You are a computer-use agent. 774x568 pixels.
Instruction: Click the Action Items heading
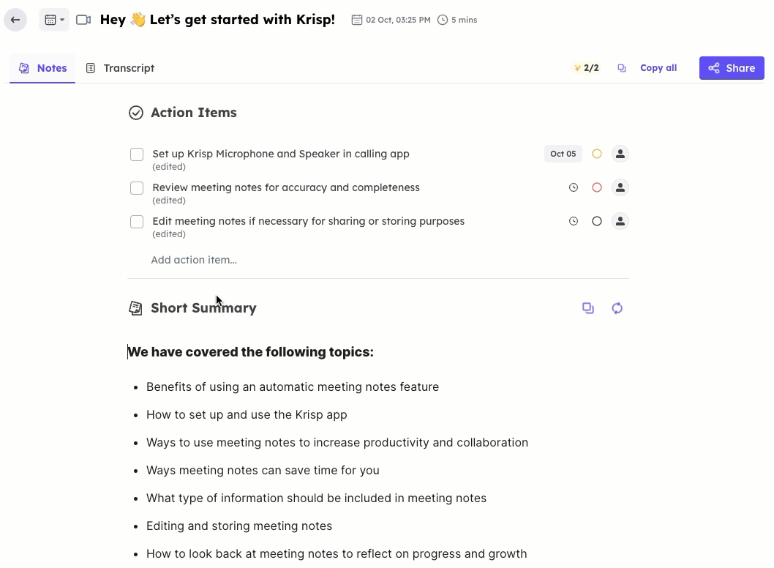tap(194, 113)
